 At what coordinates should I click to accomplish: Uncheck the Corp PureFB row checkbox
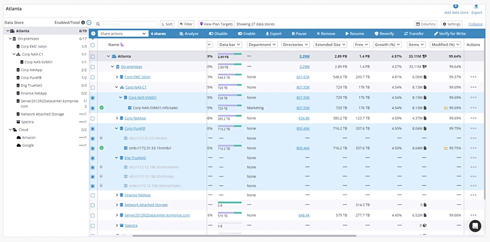[x=92, y=128]
